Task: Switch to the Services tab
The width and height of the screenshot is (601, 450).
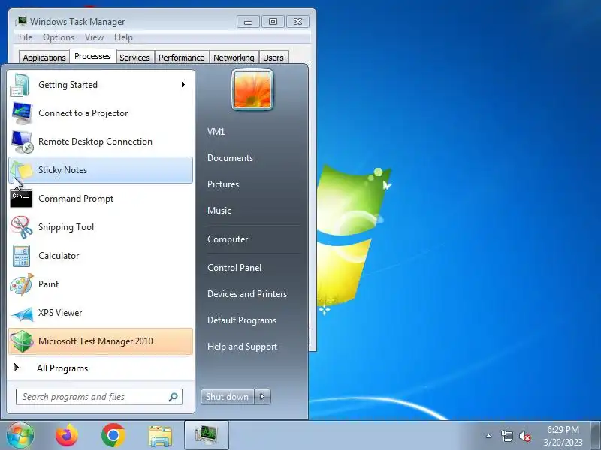Action: 135,58
